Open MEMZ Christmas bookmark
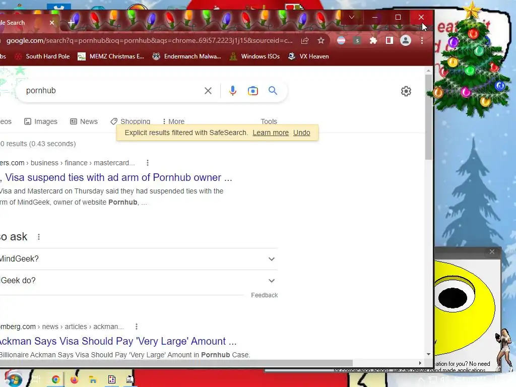The width and height of the screenshot is (516, 387). tap(111, 56)
